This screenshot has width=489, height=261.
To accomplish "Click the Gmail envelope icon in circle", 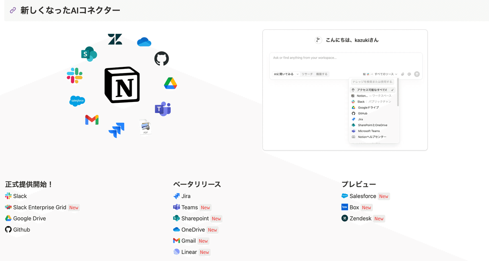I will point(92,119).
